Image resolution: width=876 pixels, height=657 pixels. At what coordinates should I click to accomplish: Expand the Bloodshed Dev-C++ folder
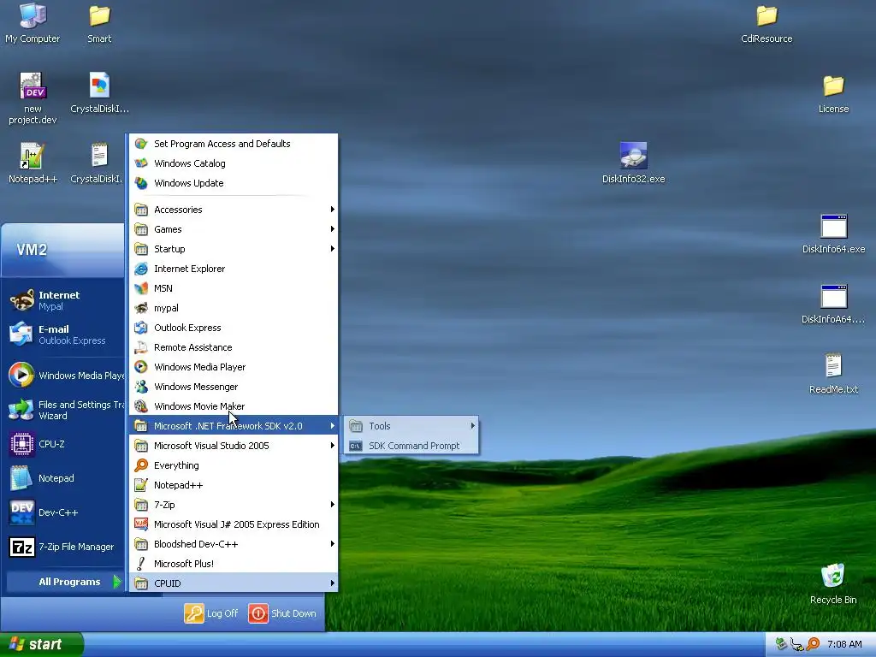click(234, 543)
